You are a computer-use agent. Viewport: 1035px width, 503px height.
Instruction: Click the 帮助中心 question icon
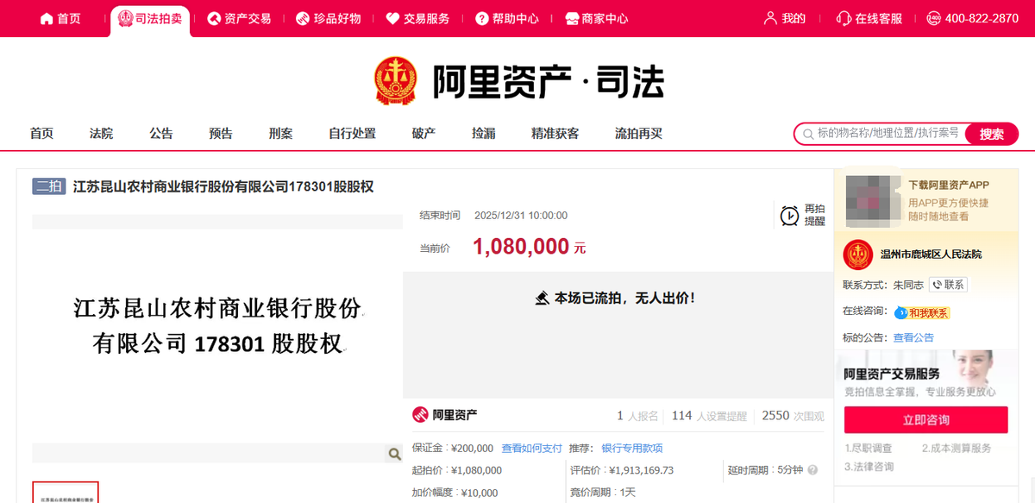point(482,18)
